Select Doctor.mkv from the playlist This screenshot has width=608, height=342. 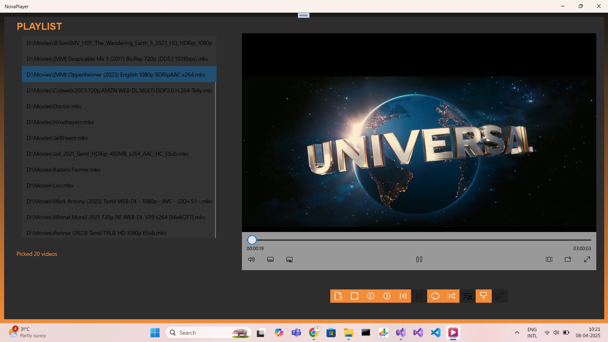click(x=54, y=106)
